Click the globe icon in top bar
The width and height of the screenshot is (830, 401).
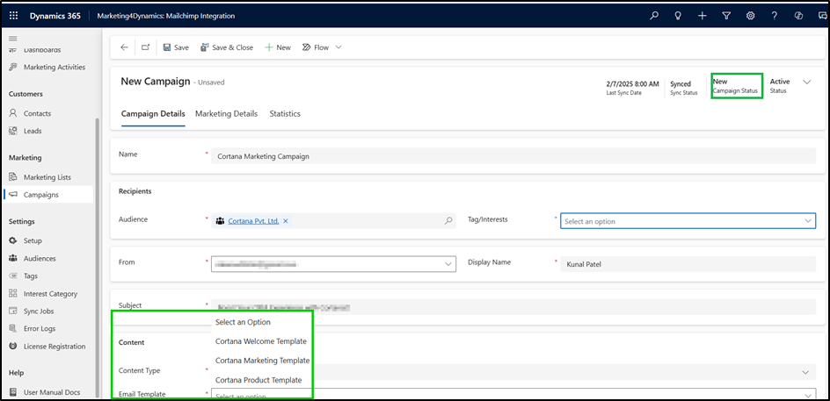(798, 16)
